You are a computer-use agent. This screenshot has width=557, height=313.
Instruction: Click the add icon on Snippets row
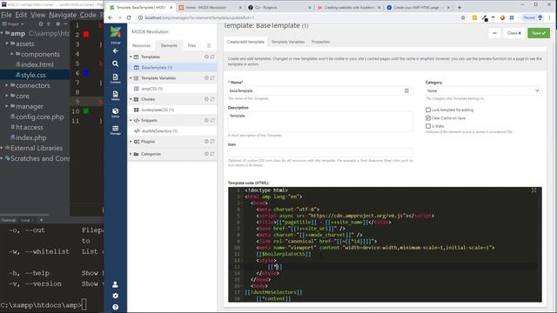(206, 120)
